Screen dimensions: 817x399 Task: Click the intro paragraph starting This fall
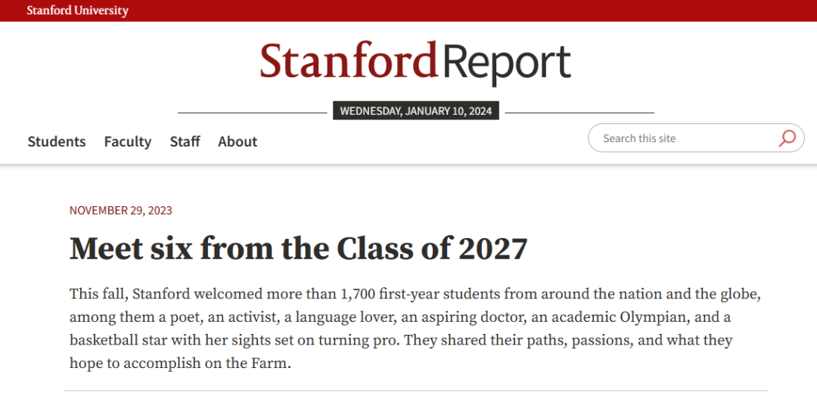pyautogui.click(x=416, y=328)
